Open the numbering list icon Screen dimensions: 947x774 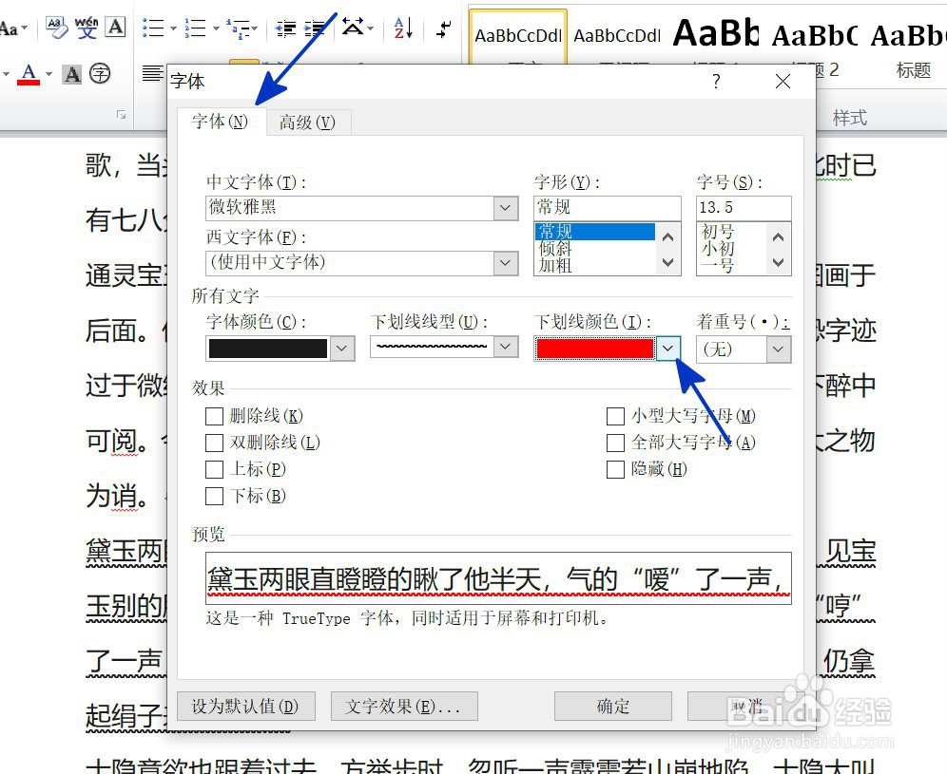(x=193, y=28)
